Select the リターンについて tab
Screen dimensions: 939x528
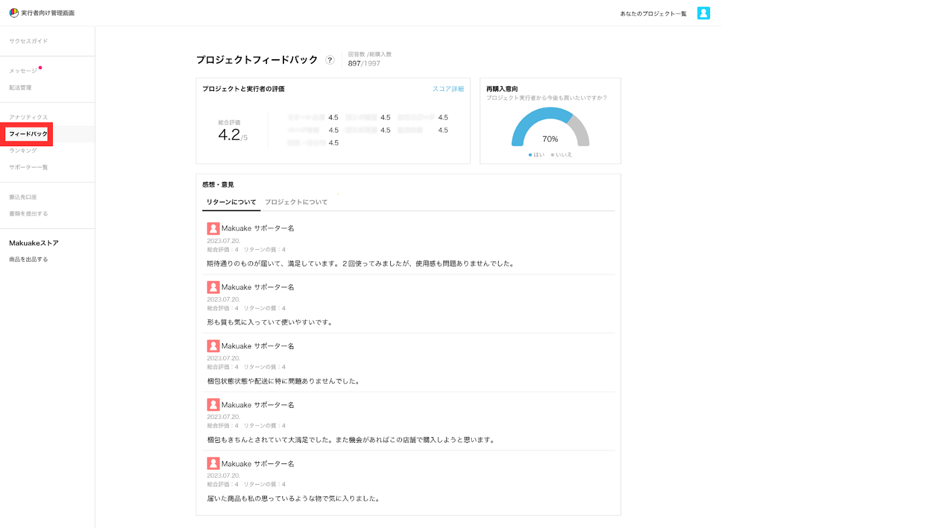(231, 202)
